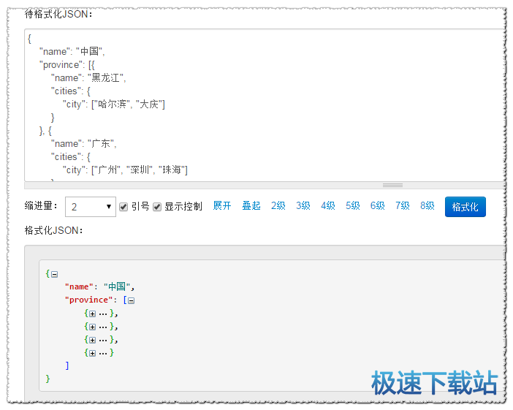Click the 叠起 link to collapse all
The image size is (513, 410).
point(251,206)
